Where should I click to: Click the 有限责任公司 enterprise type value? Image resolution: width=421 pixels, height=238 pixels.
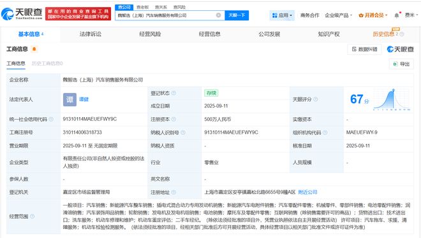[103, 162]
